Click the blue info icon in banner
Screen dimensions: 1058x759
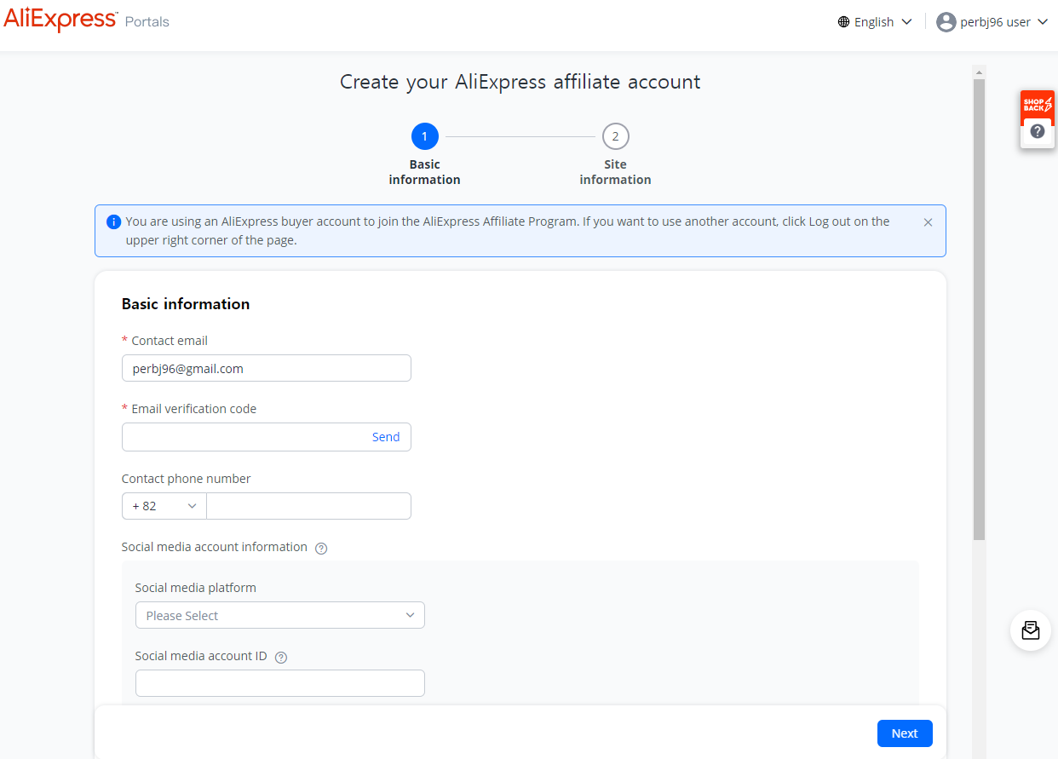[x=113, y=221]
